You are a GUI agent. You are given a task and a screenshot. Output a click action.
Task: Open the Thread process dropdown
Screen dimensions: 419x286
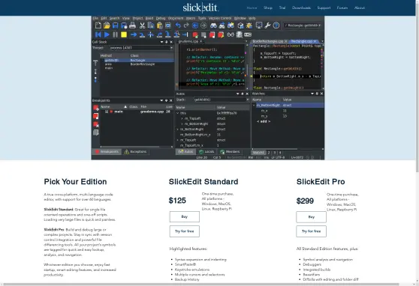pos(141,48)
